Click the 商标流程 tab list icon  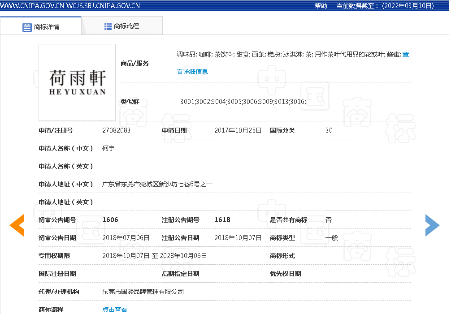tap(108, 26)
